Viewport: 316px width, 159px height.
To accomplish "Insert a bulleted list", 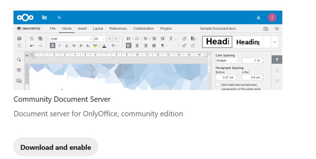I will (x=128, y=39).
